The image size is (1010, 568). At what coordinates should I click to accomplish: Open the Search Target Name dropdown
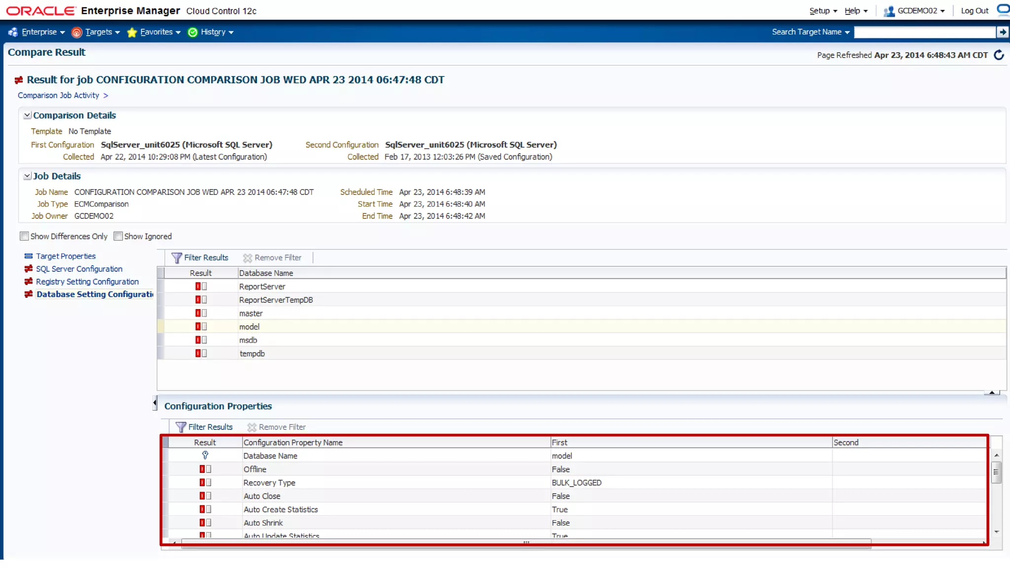pos(811,32)
